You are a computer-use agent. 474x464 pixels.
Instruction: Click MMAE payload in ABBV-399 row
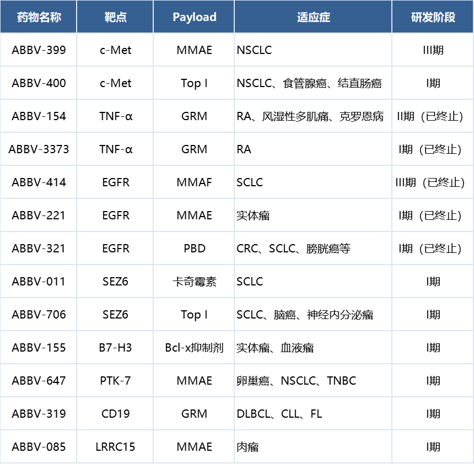(x=194, y=50)
